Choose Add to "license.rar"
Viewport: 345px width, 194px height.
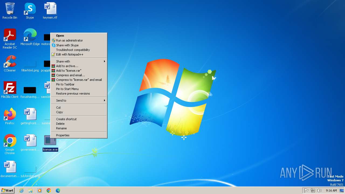coord(79,71)
